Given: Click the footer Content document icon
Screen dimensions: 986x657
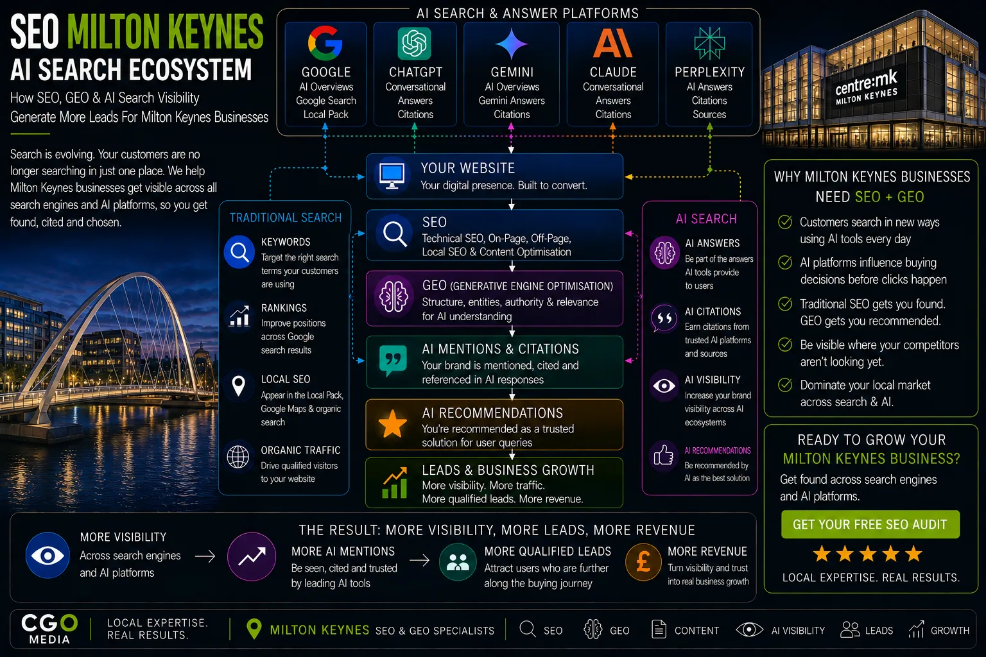Looking at the screenshot, I should (659, 629).
